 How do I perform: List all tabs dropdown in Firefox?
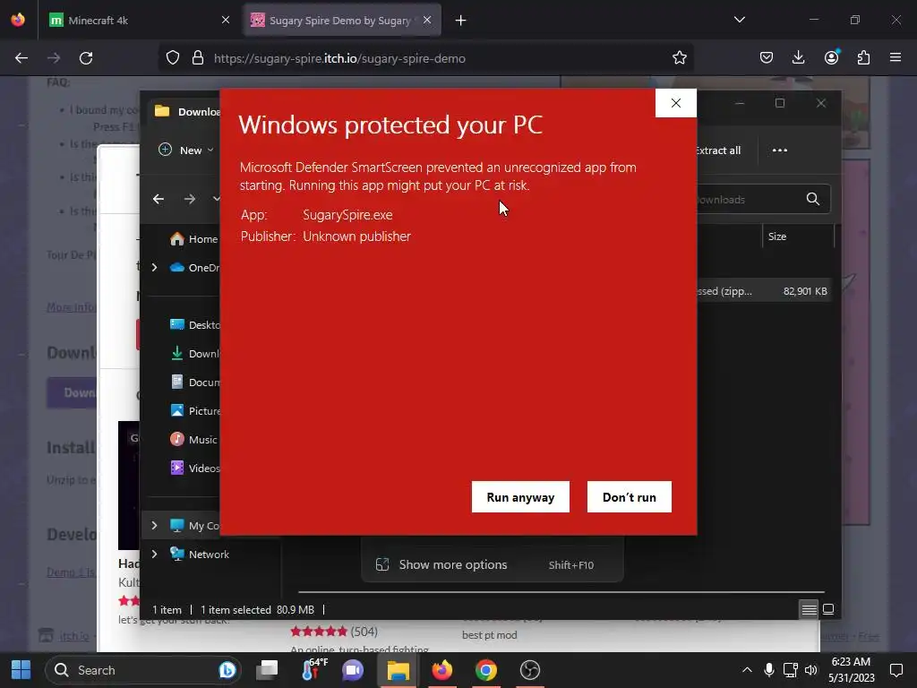739,20
